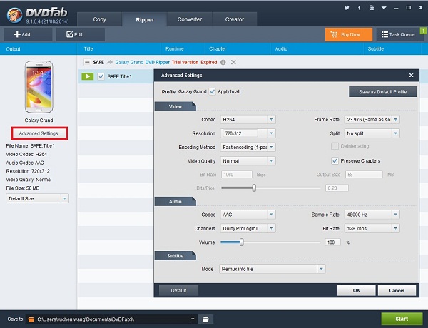Open the audio Bit Rate 128 kbps dropdown
428x328 pixels.
click(372, 228)
